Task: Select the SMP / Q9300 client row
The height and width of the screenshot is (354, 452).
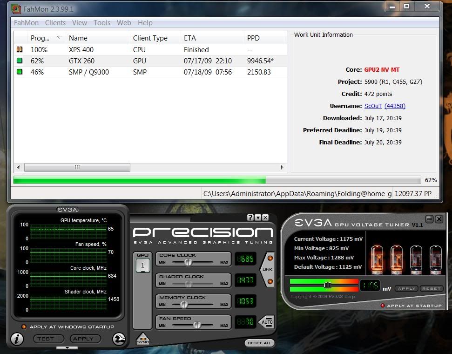Action: pyautogui.click(x=150, y=72)
